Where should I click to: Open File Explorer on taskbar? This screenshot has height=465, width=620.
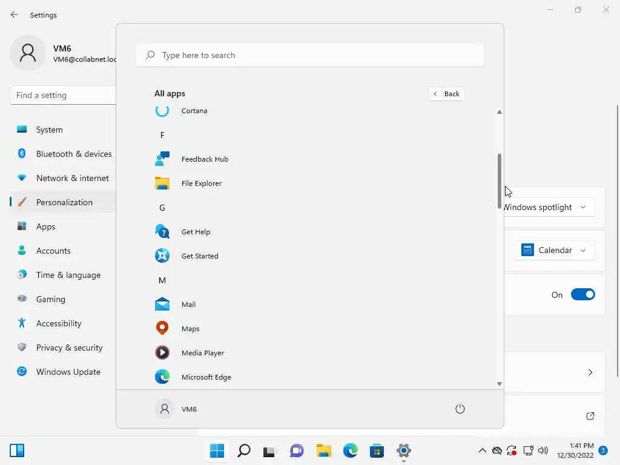323,450
